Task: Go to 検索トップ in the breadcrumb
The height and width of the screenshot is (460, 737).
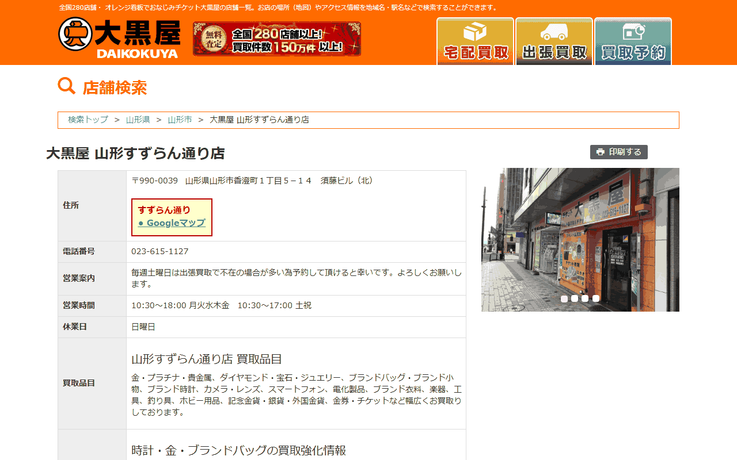Action: tap(88, 120)
